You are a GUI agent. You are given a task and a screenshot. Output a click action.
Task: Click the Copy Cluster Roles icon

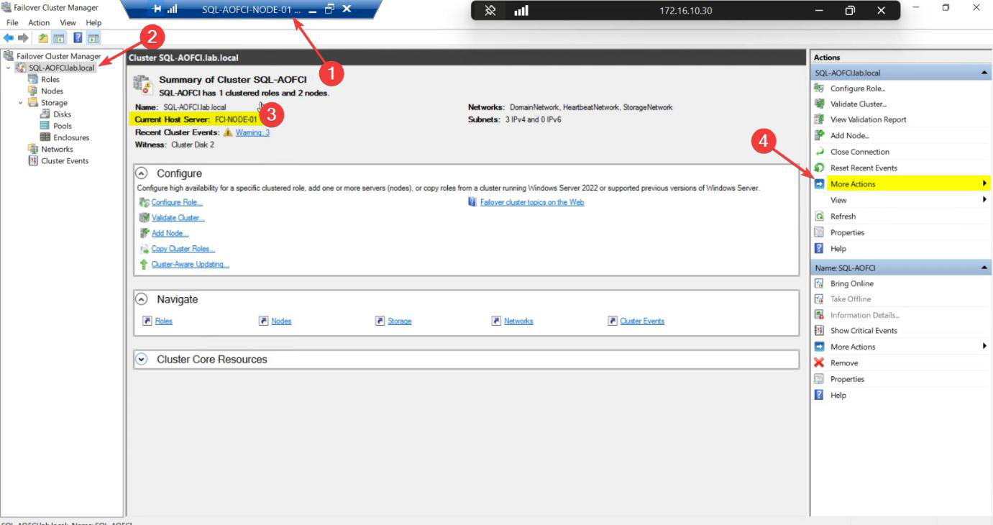(144, 249)
